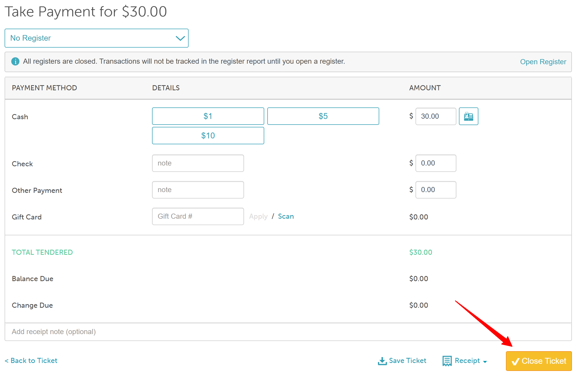577x375 pixels.
Task: Click the Other Payment note field
Action: pos(198,190)
